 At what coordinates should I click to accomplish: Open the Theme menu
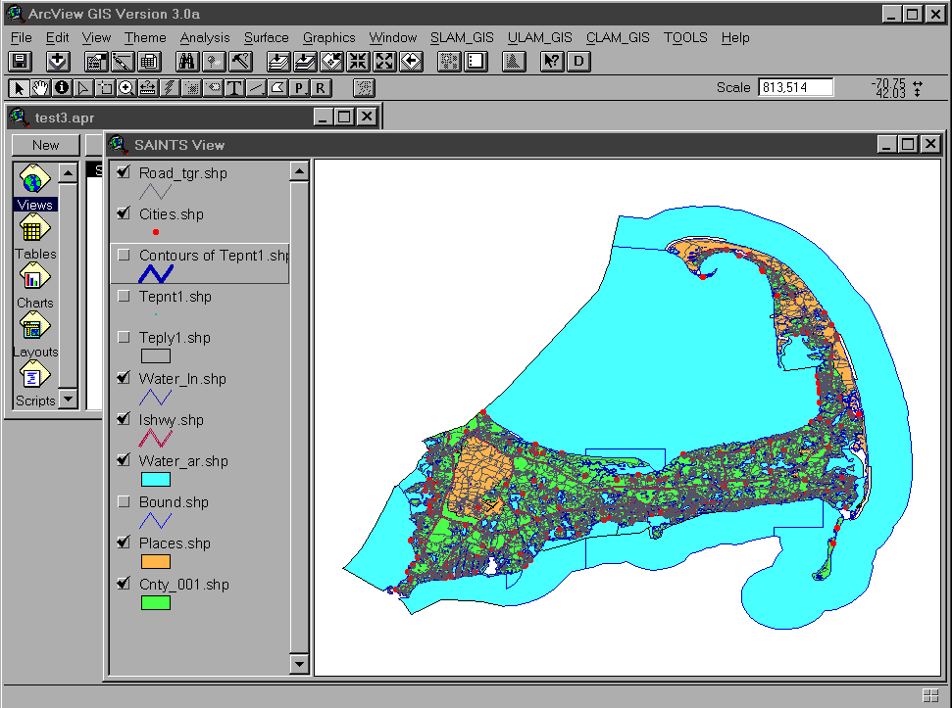(x=145, y=37)
